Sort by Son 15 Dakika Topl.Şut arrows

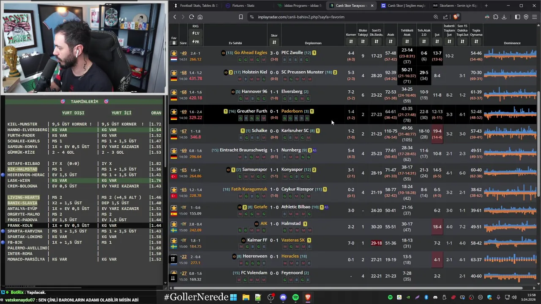(462, 41)
